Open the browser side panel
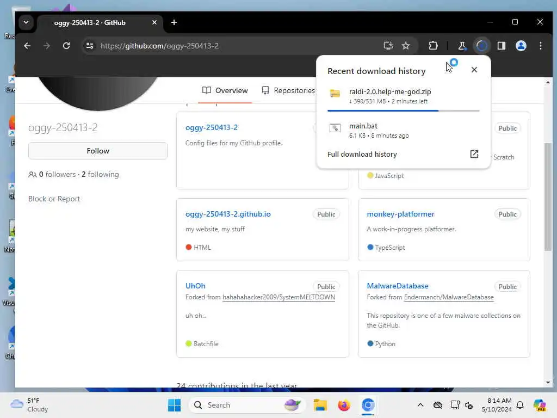The width and height of the screenshot is (557, 418). pyautogui.click(x=501, y=46)
